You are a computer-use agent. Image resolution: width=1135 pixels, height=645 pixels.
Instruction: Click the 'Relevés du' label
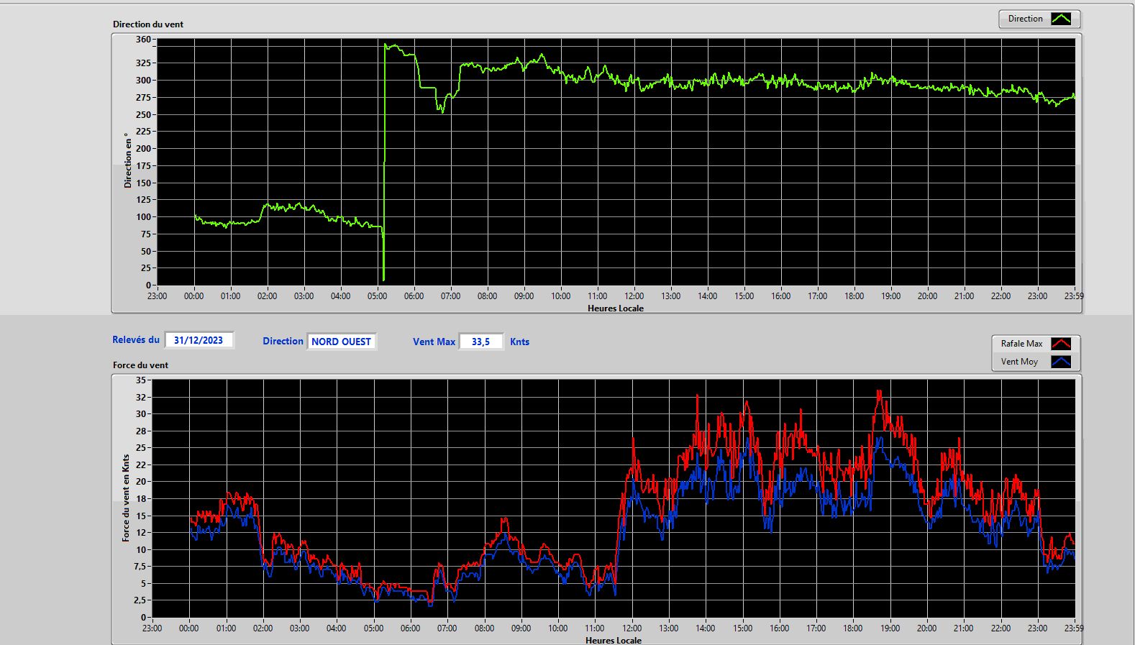pos(136,339)
